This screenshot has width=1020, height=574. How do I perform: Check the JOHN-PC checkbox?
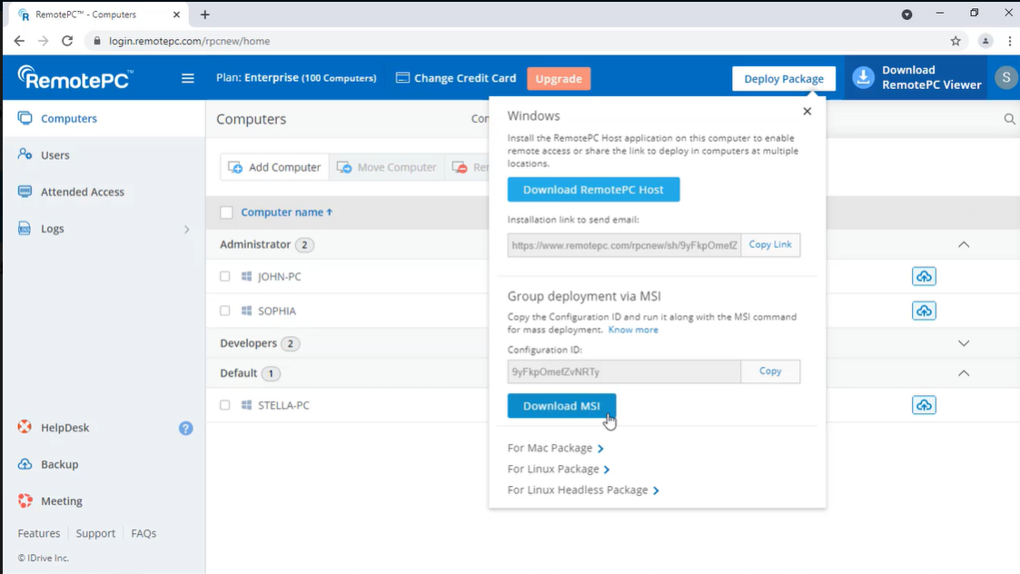[x=225, y=276]
